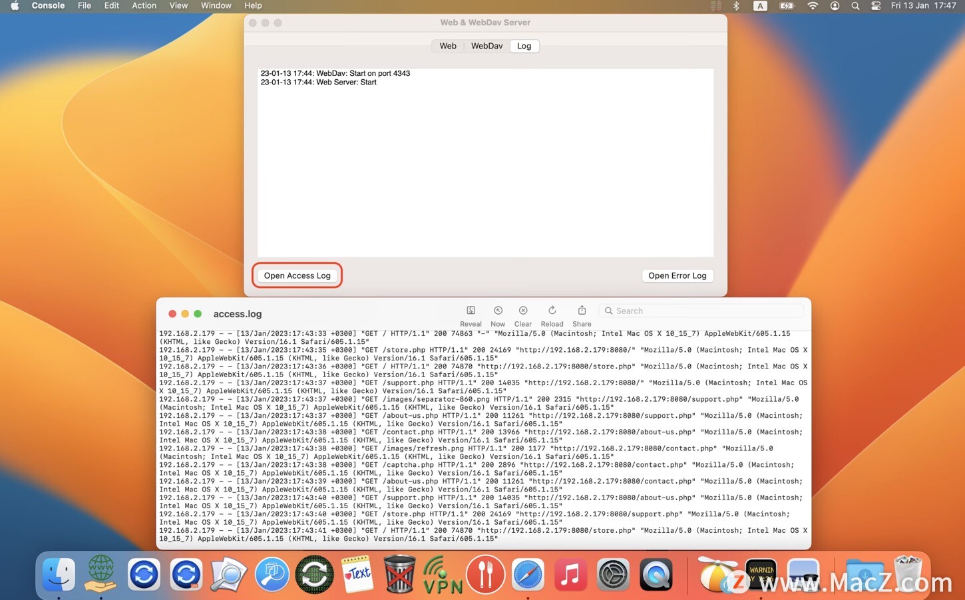Click the 17:43:33 GET / log entry
Image resolution: width=965 pixels, height=600 pixels.
click(x=475, y=337)
